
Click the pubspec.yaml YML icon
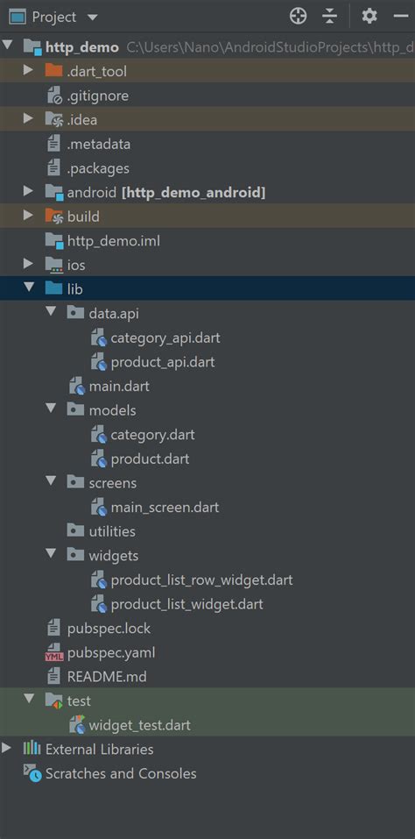point(54,653)
